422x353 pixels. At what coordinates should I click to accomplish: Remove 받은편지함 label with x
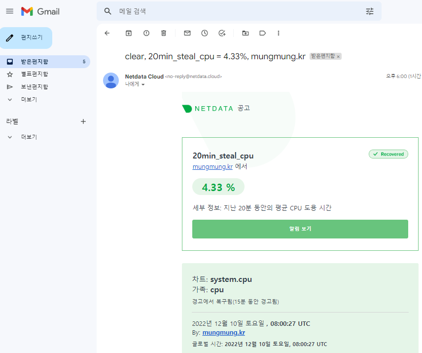click(338, 57)
